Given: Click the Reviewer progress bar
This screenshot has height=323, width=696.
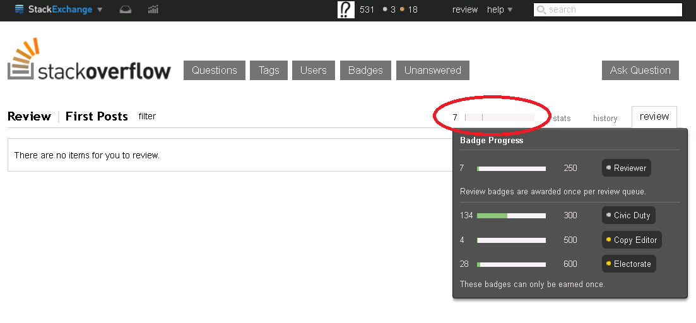Looking at the screenshot, I should pos(511,168).
